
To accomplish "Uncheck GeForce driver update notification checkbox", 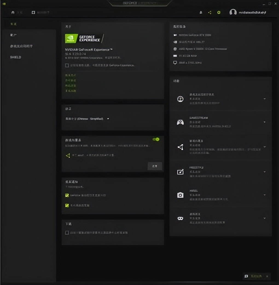I will click(67, 195).
